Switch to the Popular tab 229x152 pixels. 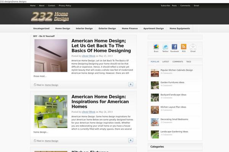pyautogui.click(x=155, y=62)
